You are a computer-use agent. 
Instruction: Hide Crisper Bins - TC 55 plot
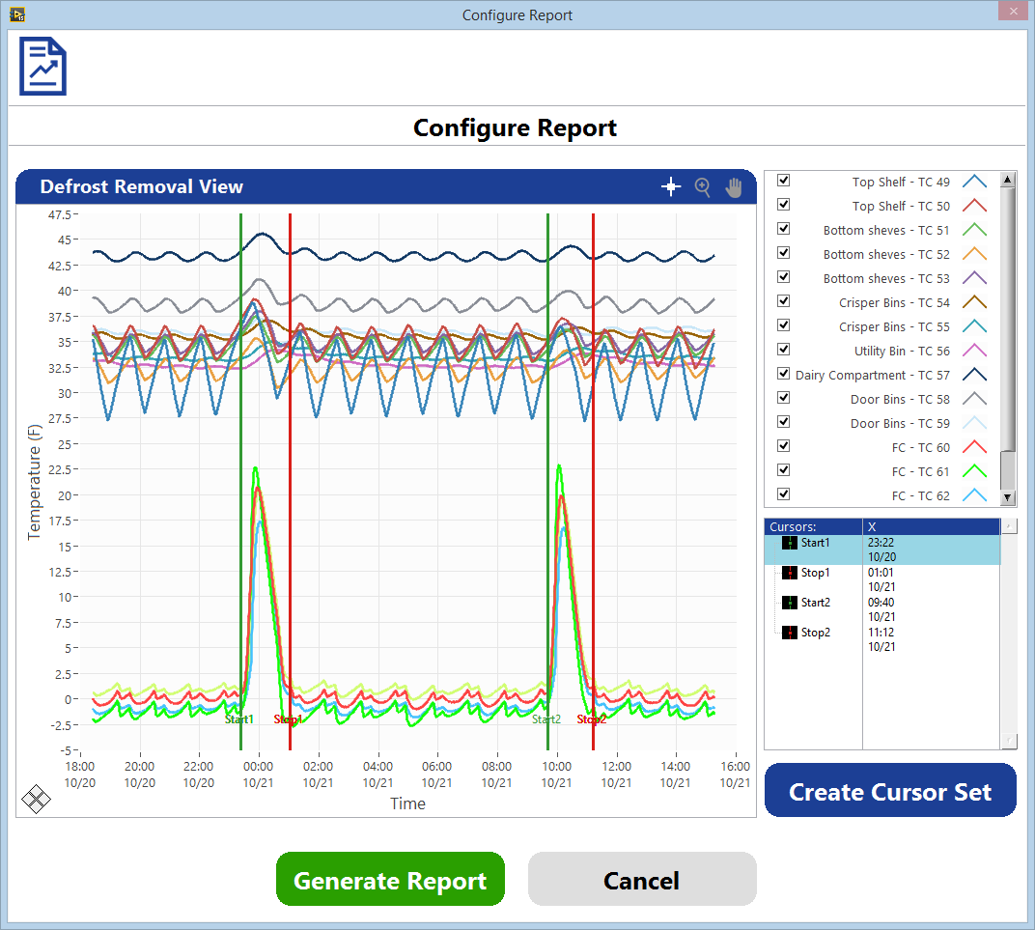[x=784, y=324]
